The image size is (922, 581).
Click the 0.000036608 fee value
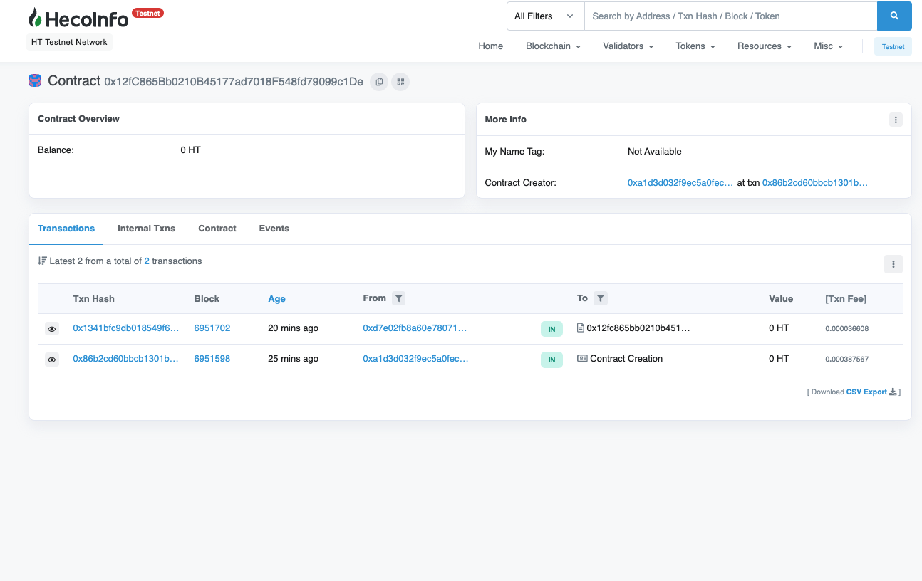tap(847, 329)
